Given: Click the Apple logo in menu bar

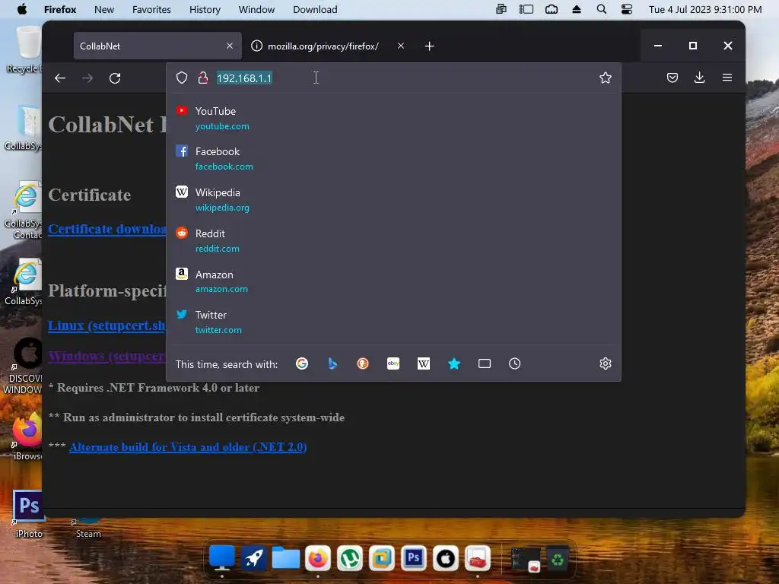Looking at the screenshot, I should click(x=22, y=9).
